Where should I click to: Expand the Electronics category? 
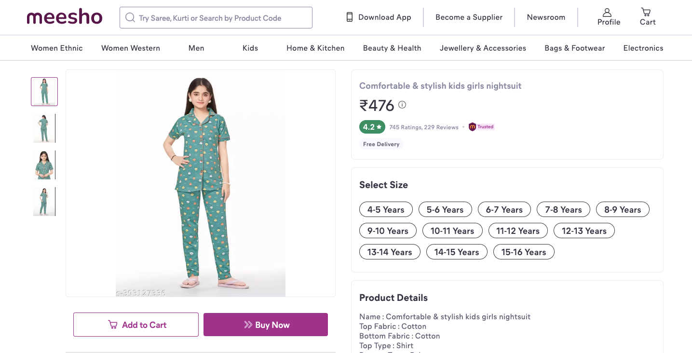click(x=643, y=48)
